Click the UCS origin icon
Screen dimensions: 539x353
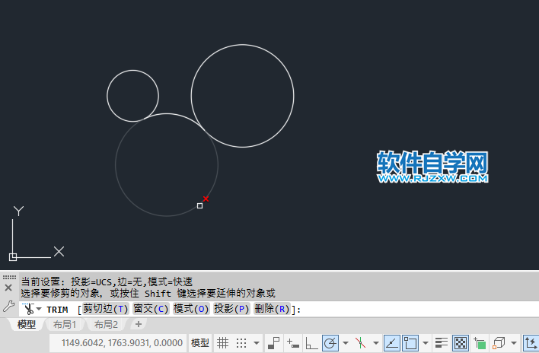click(x=13, y=257)
